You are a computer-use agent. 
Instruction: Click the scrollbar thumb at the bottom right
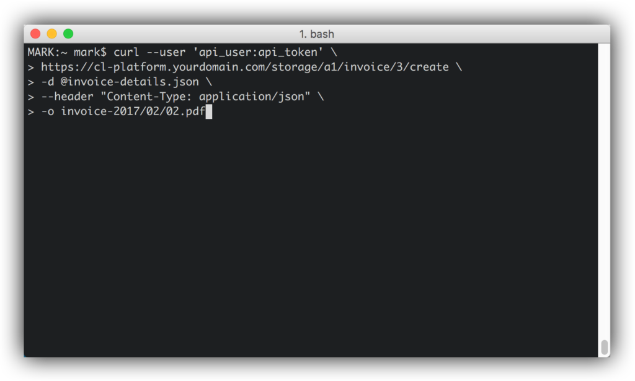[x=604, y=347]
